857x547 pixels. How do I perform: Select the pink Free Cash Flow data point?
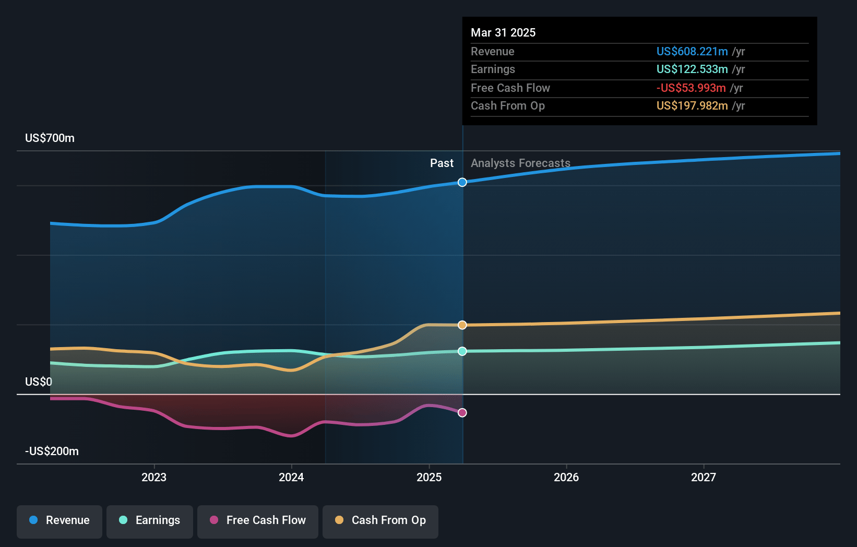(x=462, y=413)
